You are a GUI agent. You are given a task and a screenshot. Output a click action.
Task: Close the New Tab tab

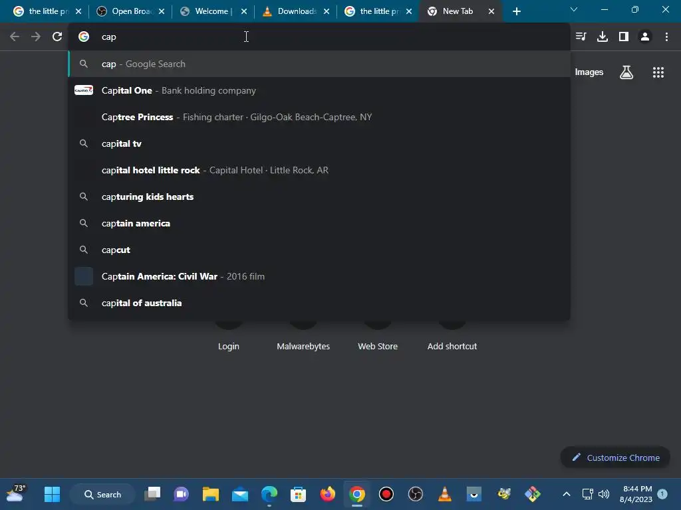pyautogui.click(x=491, y=11)
